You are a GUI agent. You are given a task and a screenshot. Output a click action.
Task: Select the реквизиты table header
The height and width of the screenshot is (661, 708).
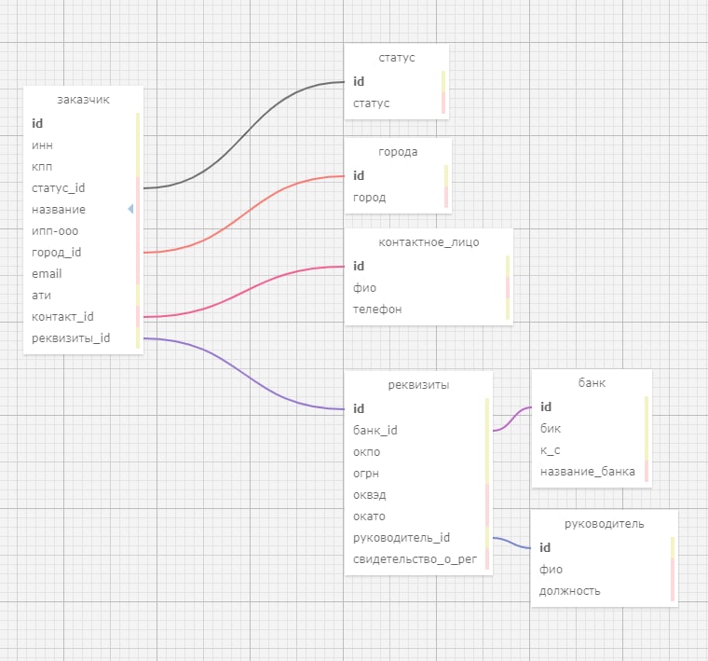coord(419,385)
